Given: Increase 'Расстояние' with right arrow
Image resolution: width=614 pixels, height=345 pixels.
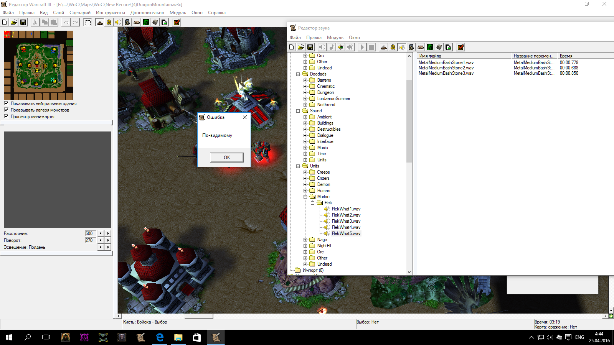Looking at the screenshot, I should click(108, 233).
